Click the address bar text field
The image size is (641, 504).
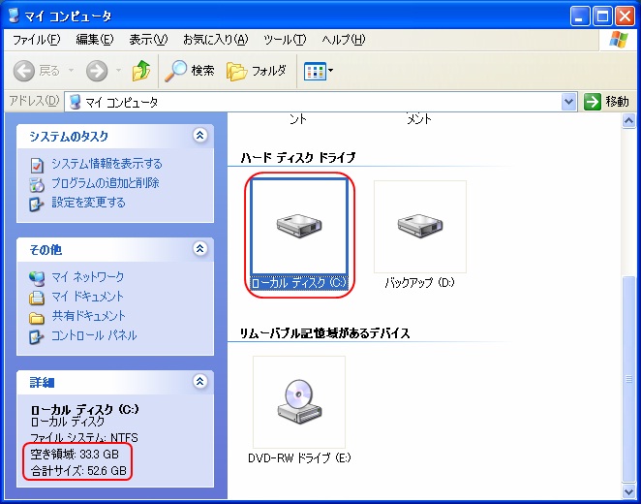(320, 102)
